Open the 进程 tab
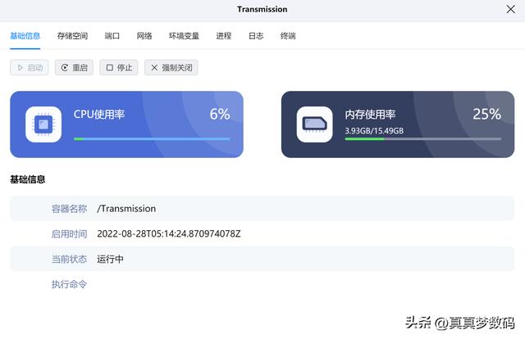Viewport: 525px width, 339px height. 224,36
